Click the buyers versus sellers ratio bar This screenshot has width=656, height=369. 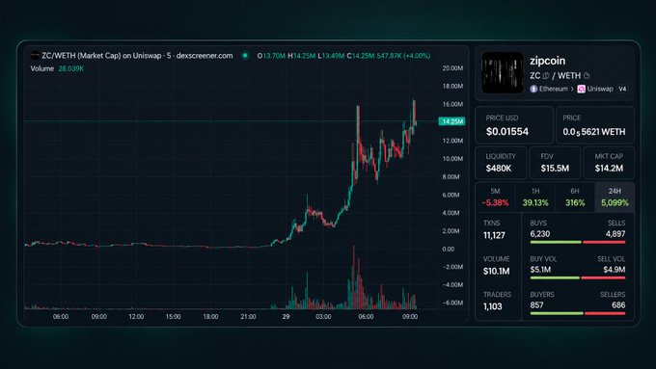tap(578, 313)
